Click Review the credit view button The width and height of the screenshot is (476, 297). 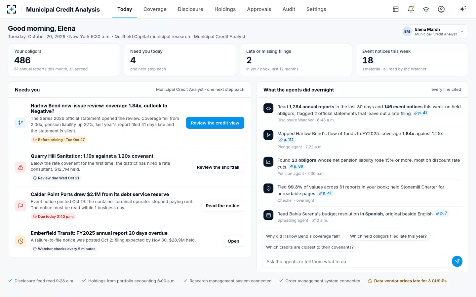(x=215, y=123)
